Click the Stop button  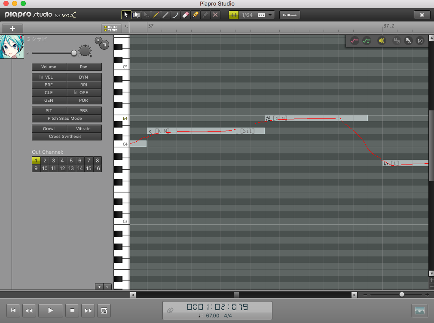click(72, 311)
